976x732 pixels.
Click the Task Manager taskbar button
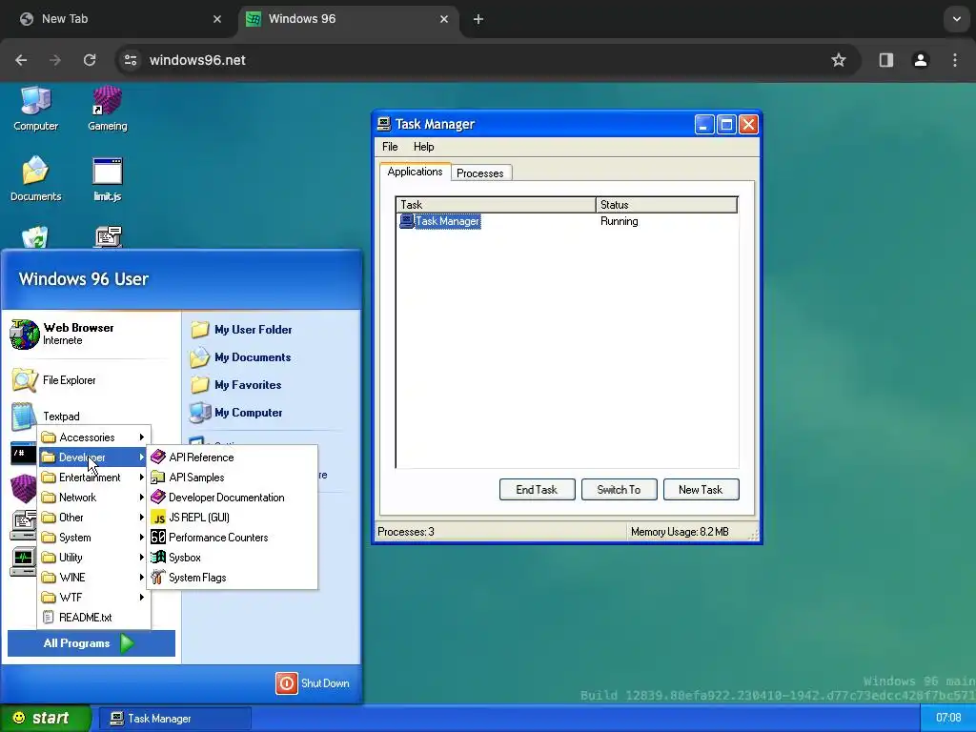click(175, 719)
